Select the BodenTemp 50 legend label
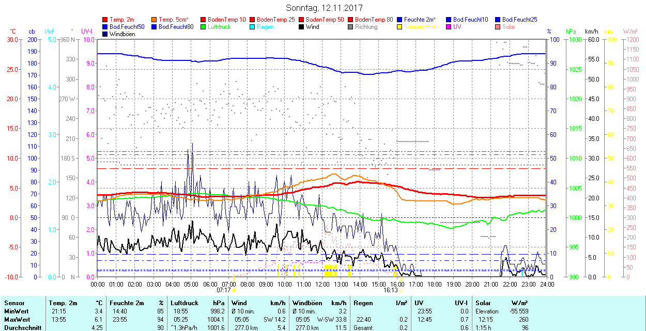This screenshot has width=646, height=331. [326, 20]
